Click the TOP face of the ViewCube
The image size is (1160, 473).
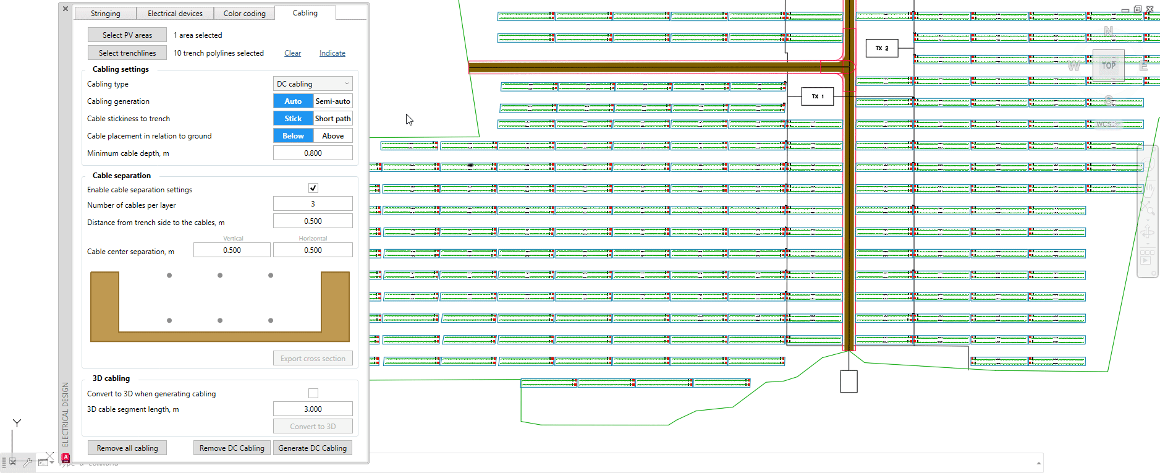point(1108,65)
